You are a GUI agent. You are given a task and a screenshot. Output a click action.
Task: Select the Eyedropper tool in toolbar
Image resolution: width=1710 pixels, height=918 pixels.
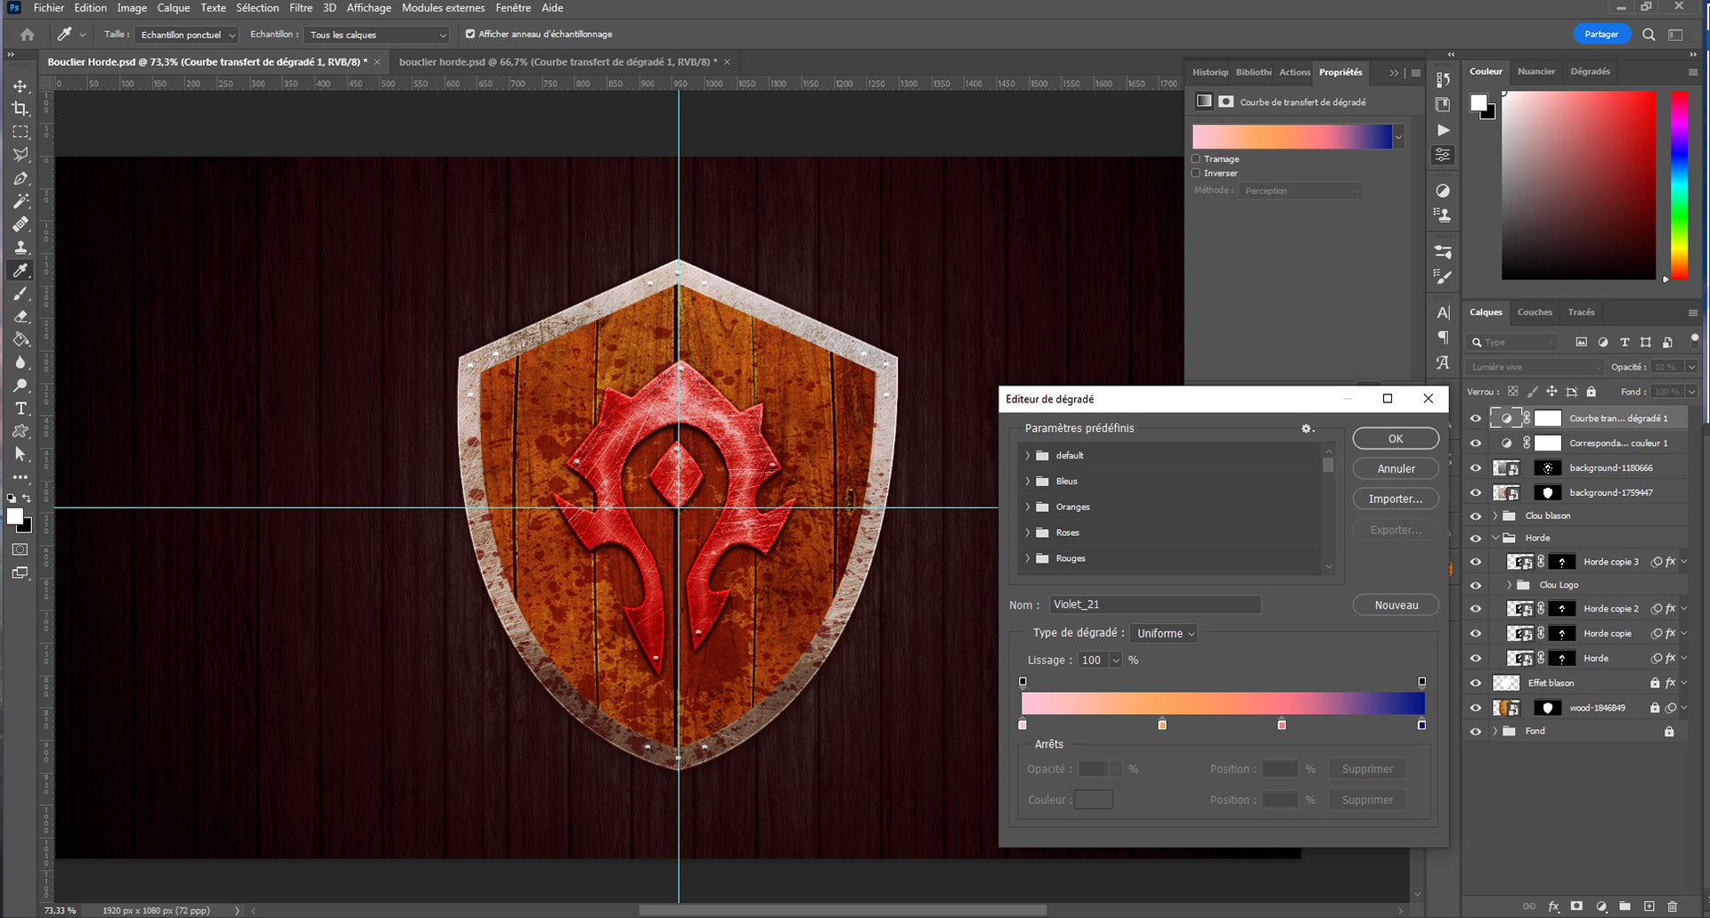click(x=20, y=271)
